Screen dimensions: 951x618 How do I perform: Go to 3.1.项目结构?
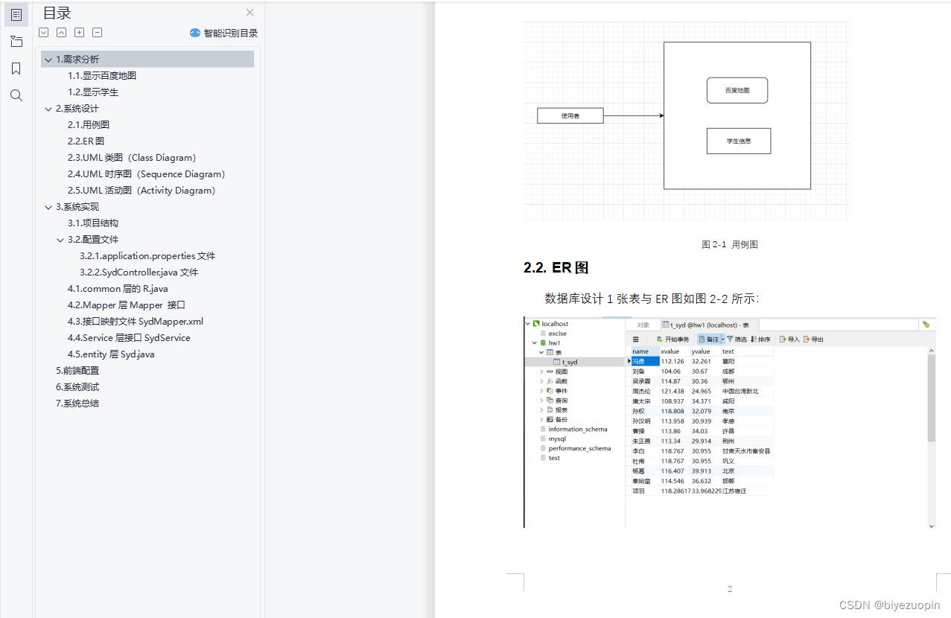[x=93, y=223]
